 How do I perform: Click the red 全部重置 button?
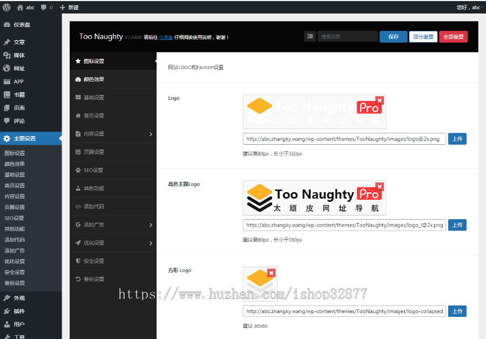(453, 37)
